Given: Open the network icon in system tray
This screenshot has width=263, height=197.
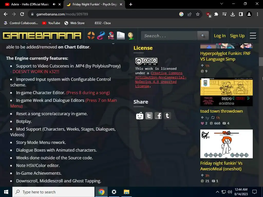Looking at the screenshot, I should click(x=224, y=192).
